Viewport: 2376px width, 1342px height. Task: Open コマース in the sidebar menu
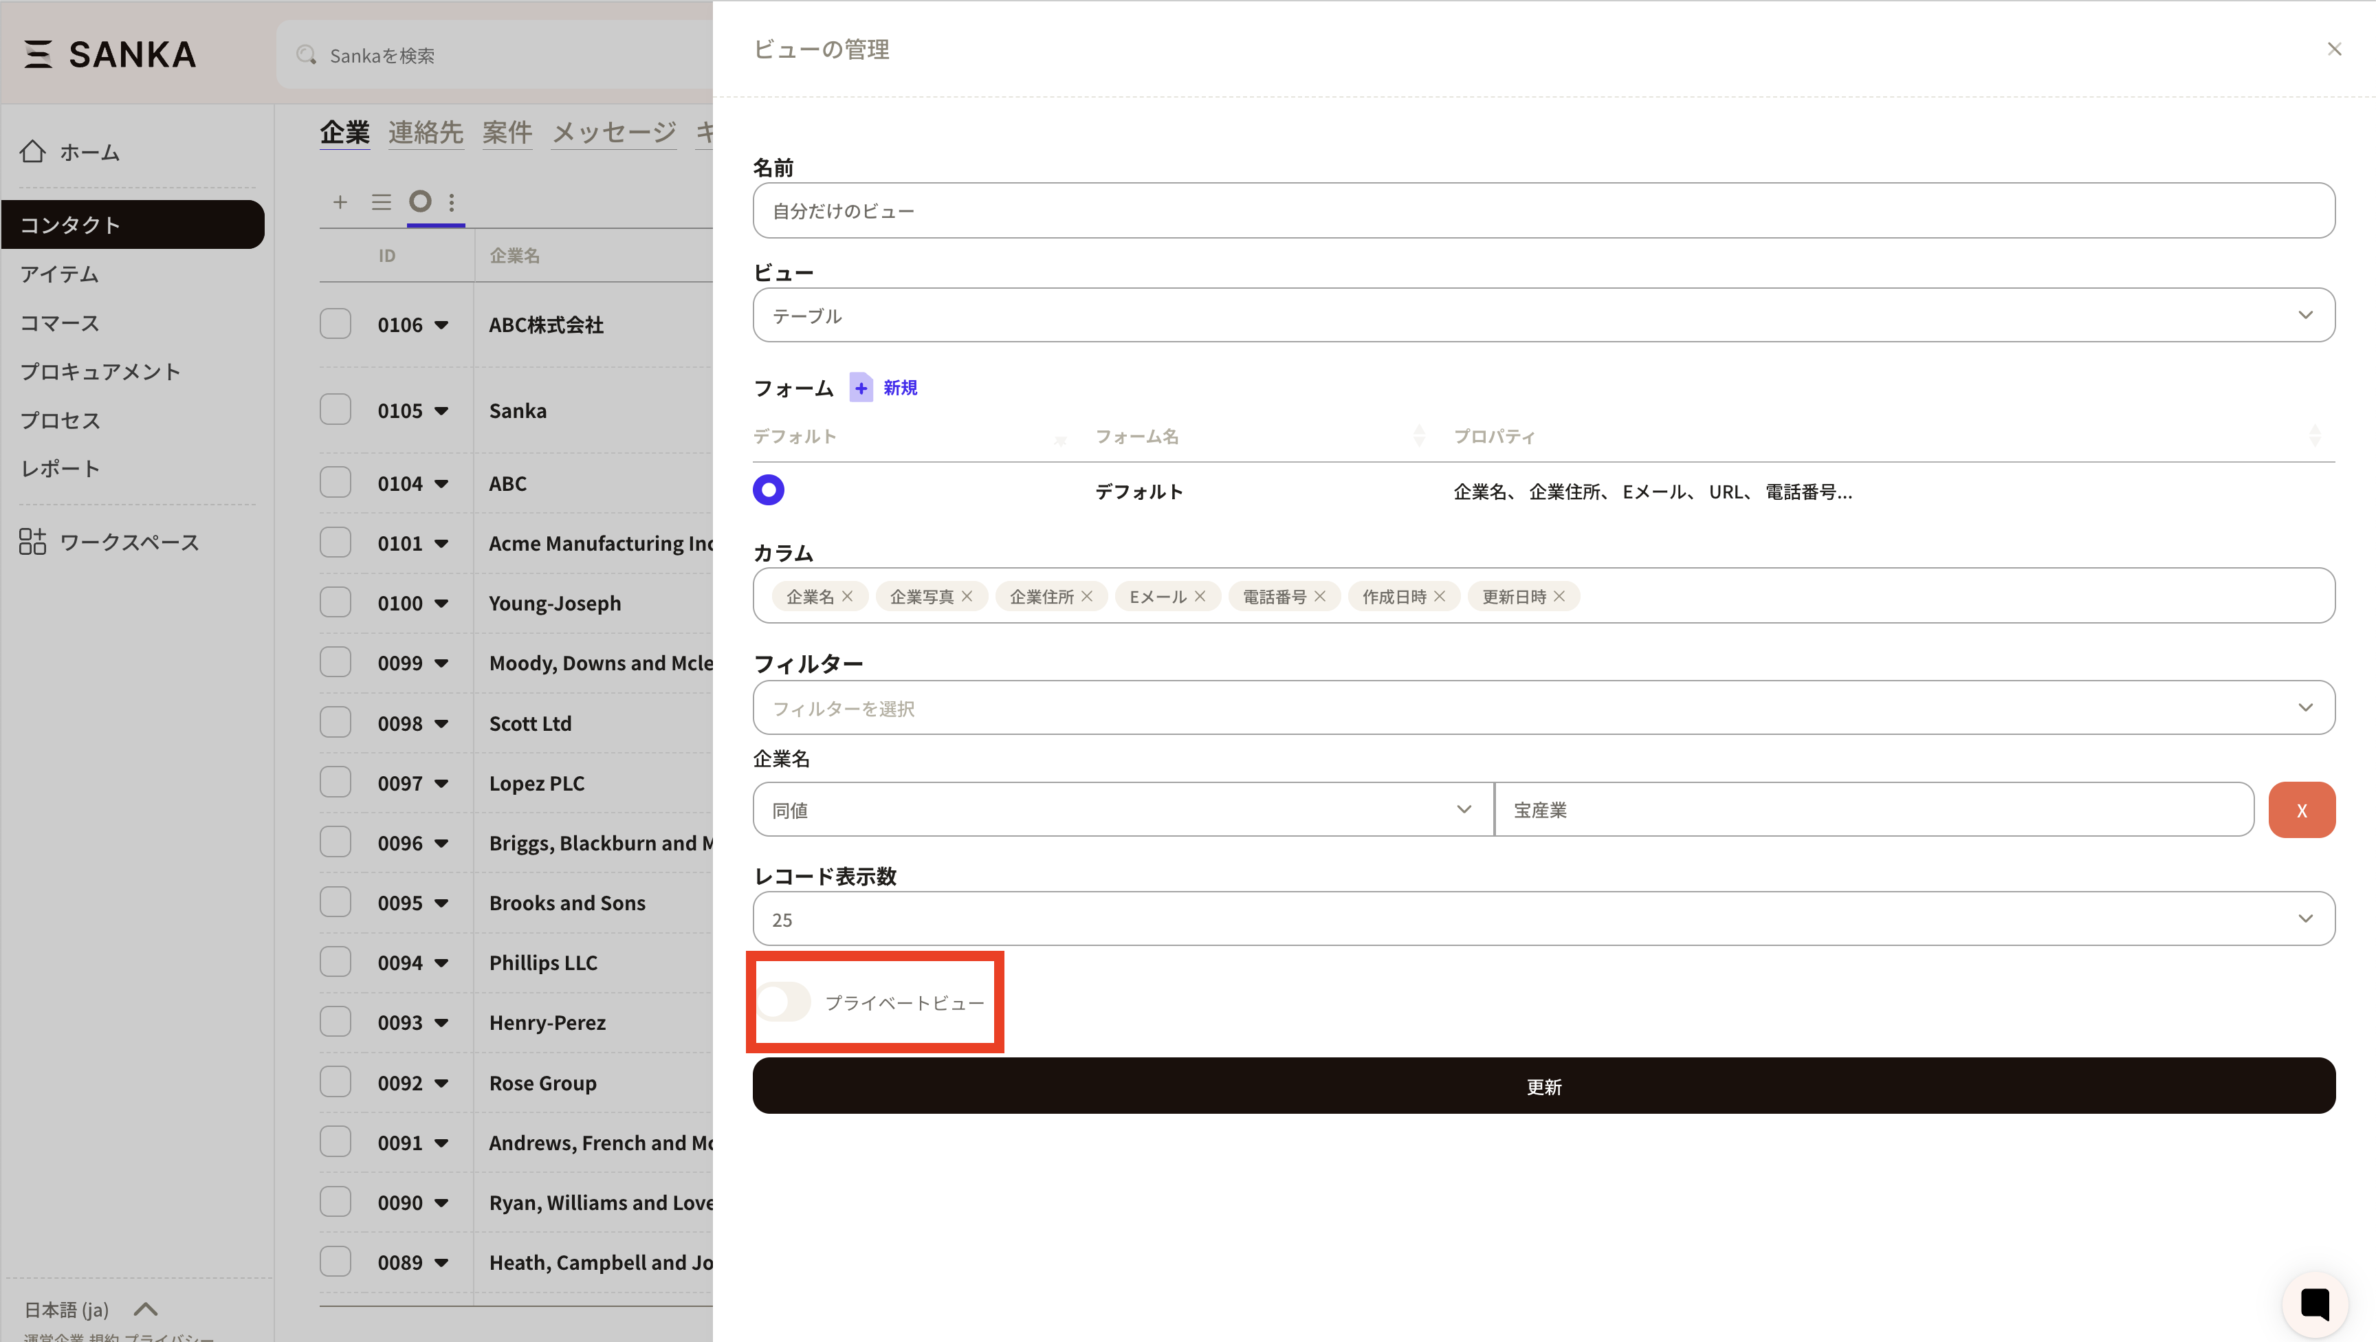(x=60, y=323)
